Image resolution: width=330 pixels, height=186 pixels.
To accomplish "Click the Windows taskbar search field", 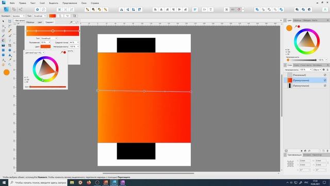I will [x=38, y=182].
